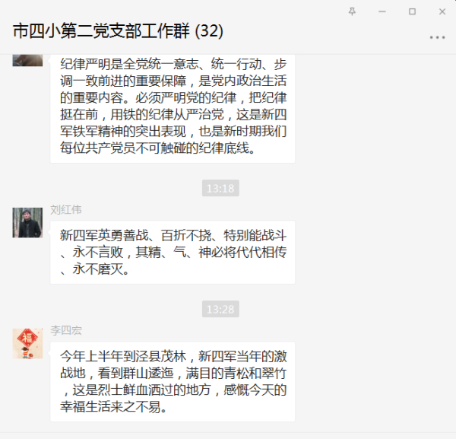Click the 13:28 timestamp label
The image size is (456, 439).
click(220, 309)
